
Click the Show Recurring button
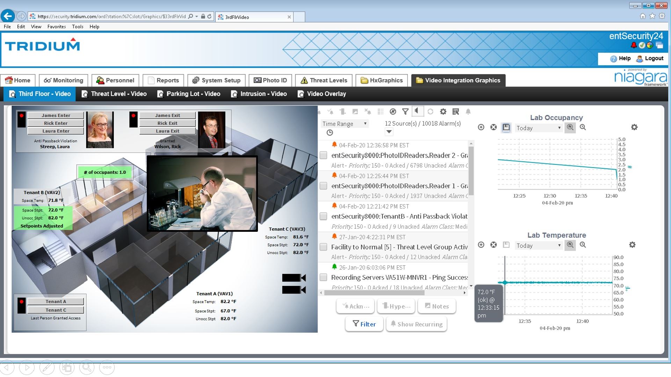click(x=417, y=324)
